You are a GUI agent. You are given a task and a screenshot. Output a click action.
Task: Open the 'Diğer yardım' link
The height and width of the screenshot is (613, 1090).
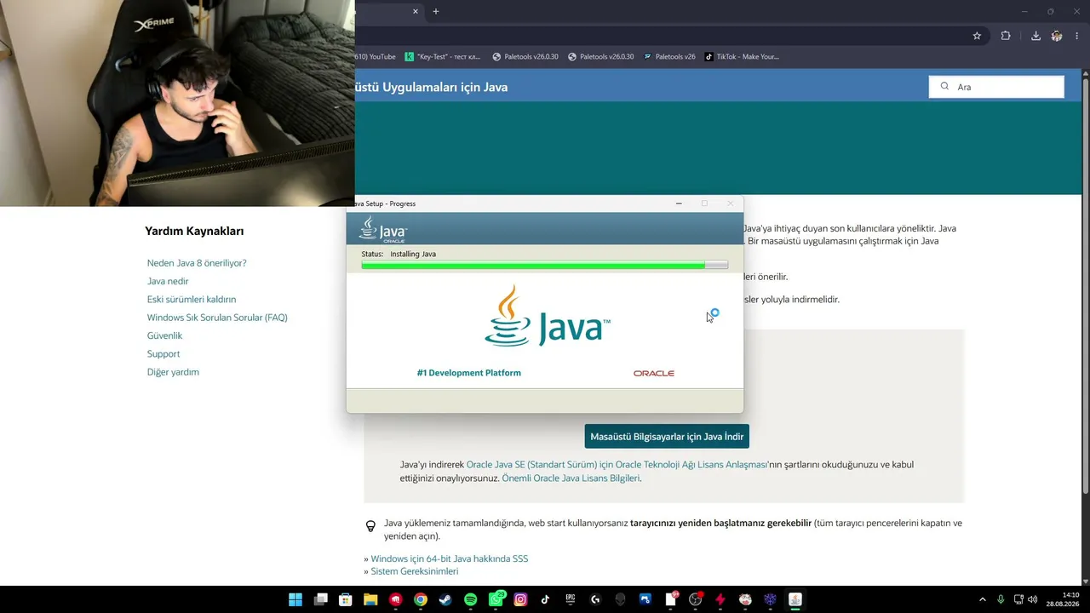click(x=173, y=372)
